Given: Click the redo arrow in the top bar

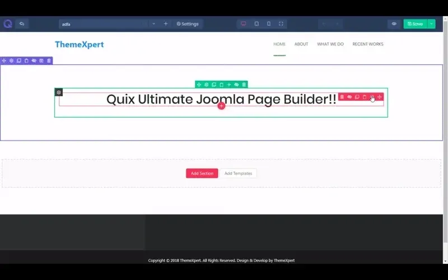Looking at the screenshot, I should [x=337, y=24].
